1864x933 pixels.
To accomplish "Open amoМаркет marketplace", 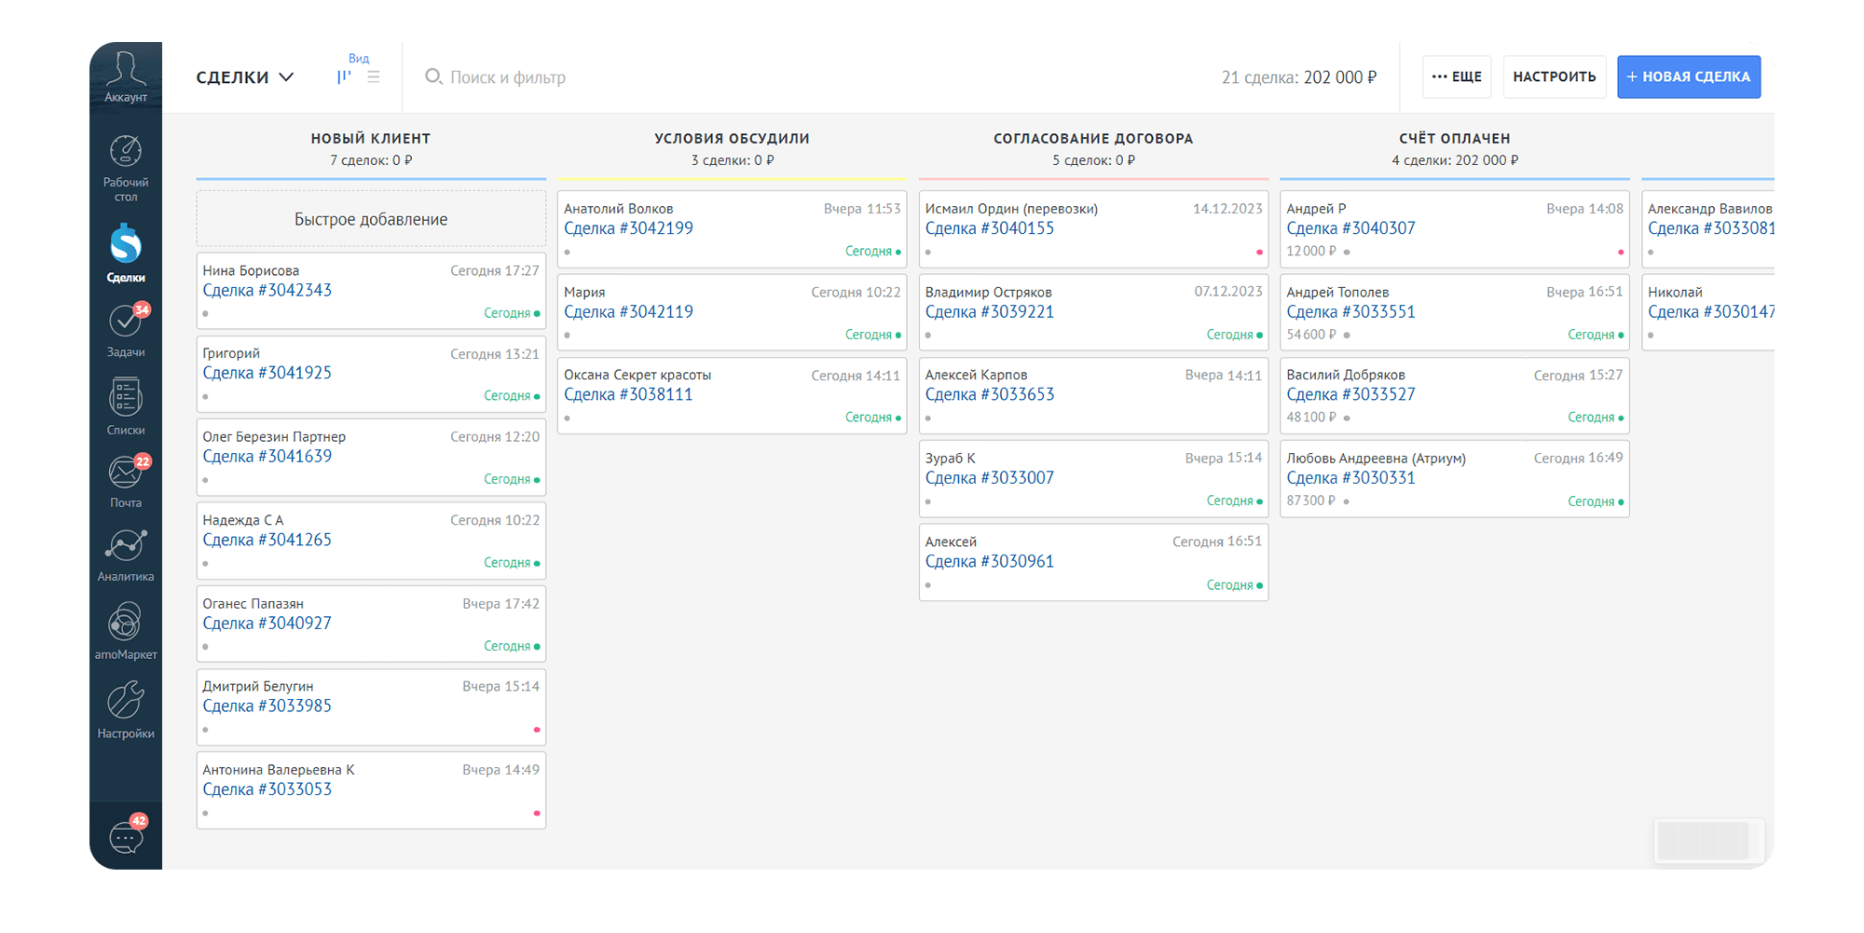I will point(125,631).
